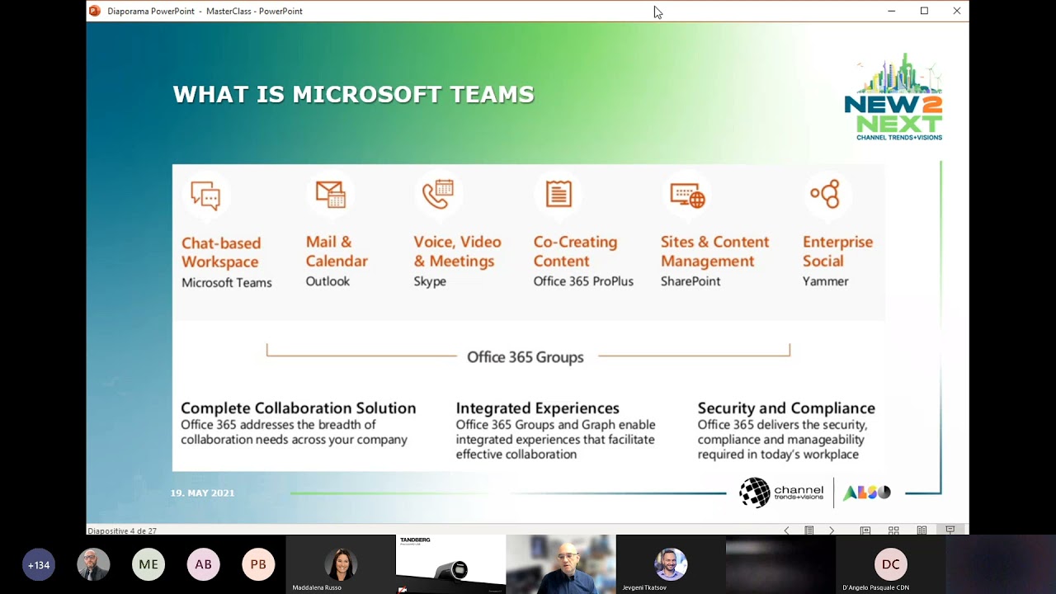Select Maddalena Russo's participant tile
The width and height of the screenshot is (1056, 594).
pyautogui.click(x=341, y=564)
